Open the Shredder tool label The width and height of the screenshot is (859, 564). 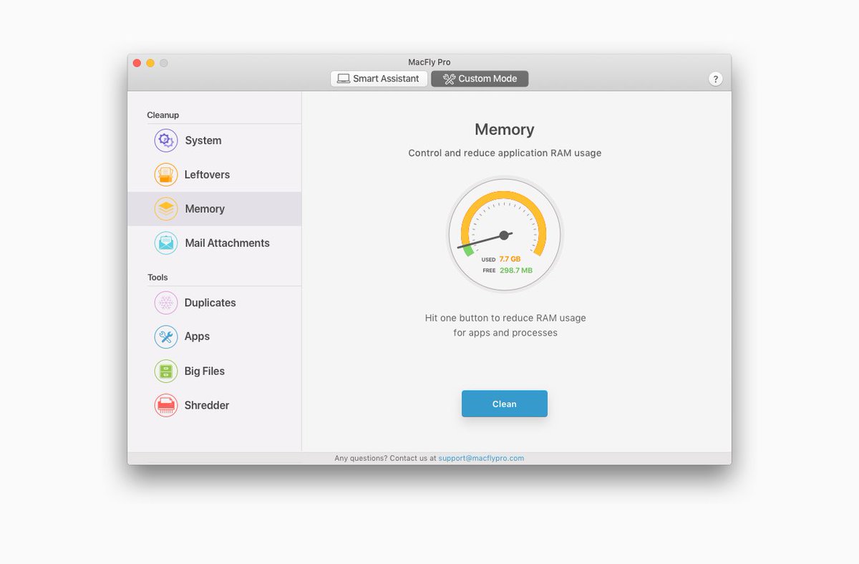[x=207, y=405]
